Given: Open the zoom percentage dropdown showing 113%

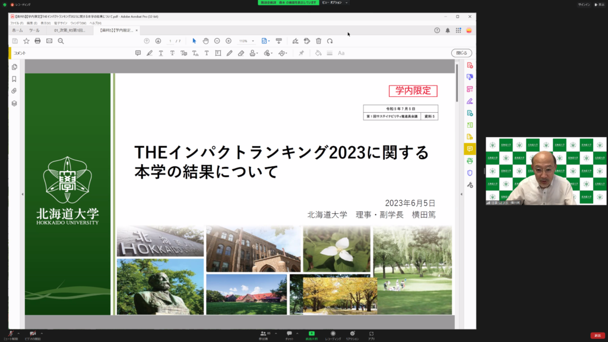Looking at the screenshot, I should pos(247,41).
